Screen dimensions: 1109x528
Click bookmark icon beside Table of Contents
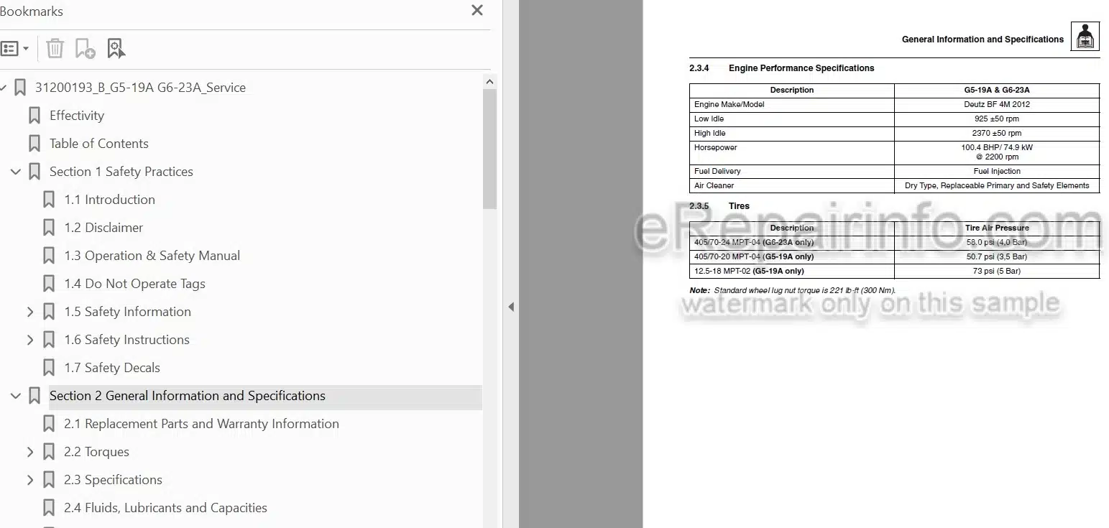pyautogui.click(x=34, y=144)
